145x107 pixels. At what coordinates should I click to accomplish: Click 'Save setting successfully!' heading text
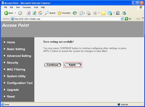point(59,42)
